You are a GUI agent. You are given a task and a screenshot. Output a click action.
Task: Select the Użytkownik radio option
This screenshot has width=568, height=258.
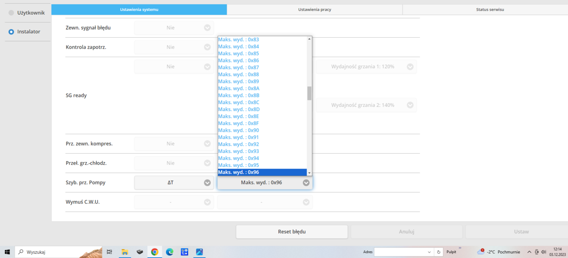(x=11, y=13)
